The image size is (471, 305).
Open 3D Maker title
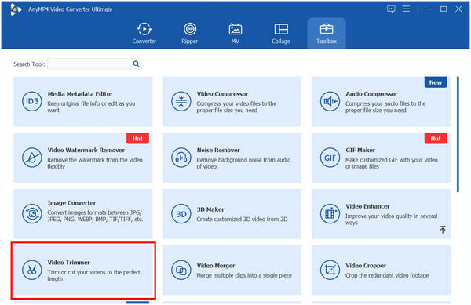[x=210, y=209]
